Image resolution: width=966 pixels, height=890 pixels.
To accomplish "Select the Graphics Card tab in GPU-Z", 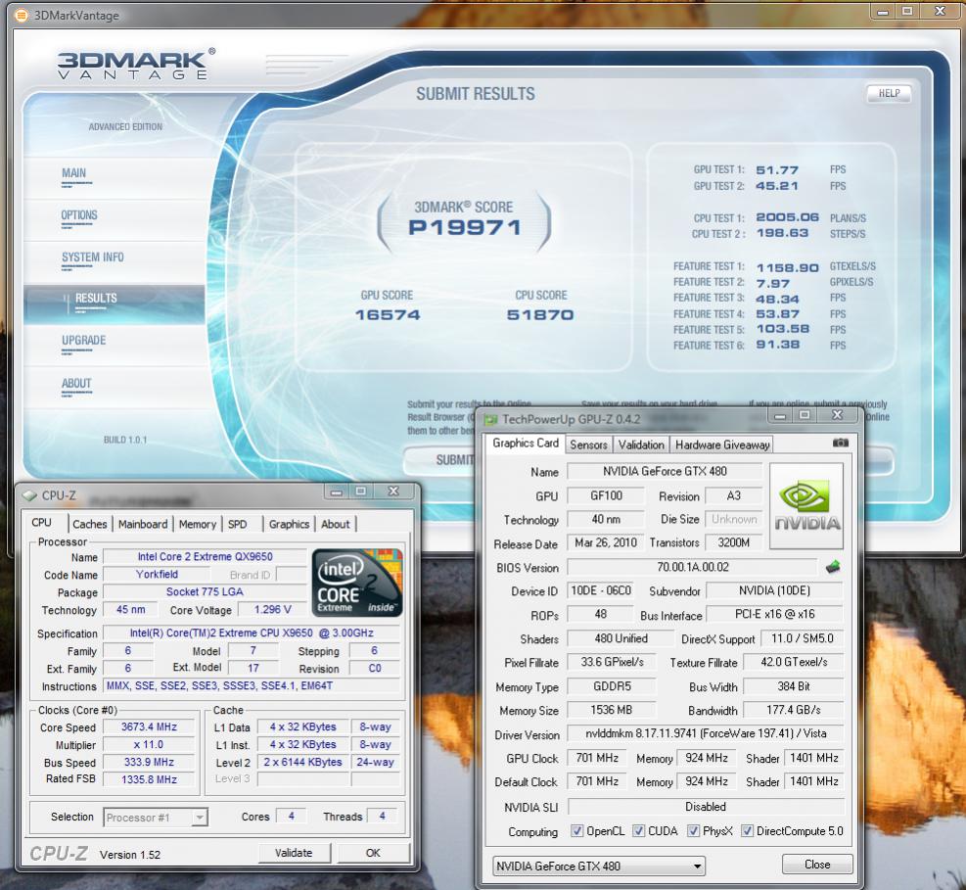I will (526, 444).
